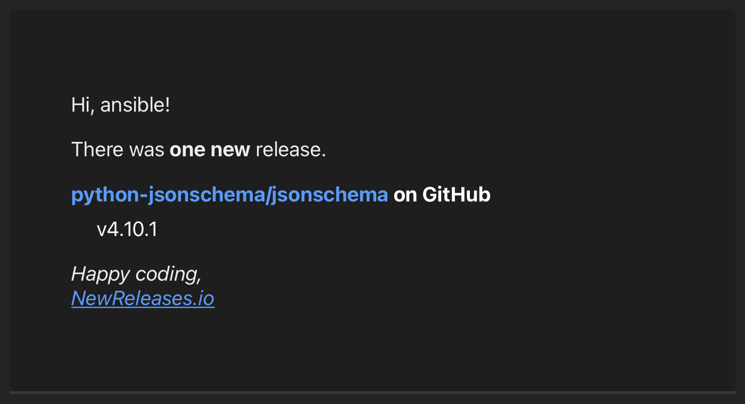
Task: Click the word "new" in bold
Action: (x=230, y=150)
